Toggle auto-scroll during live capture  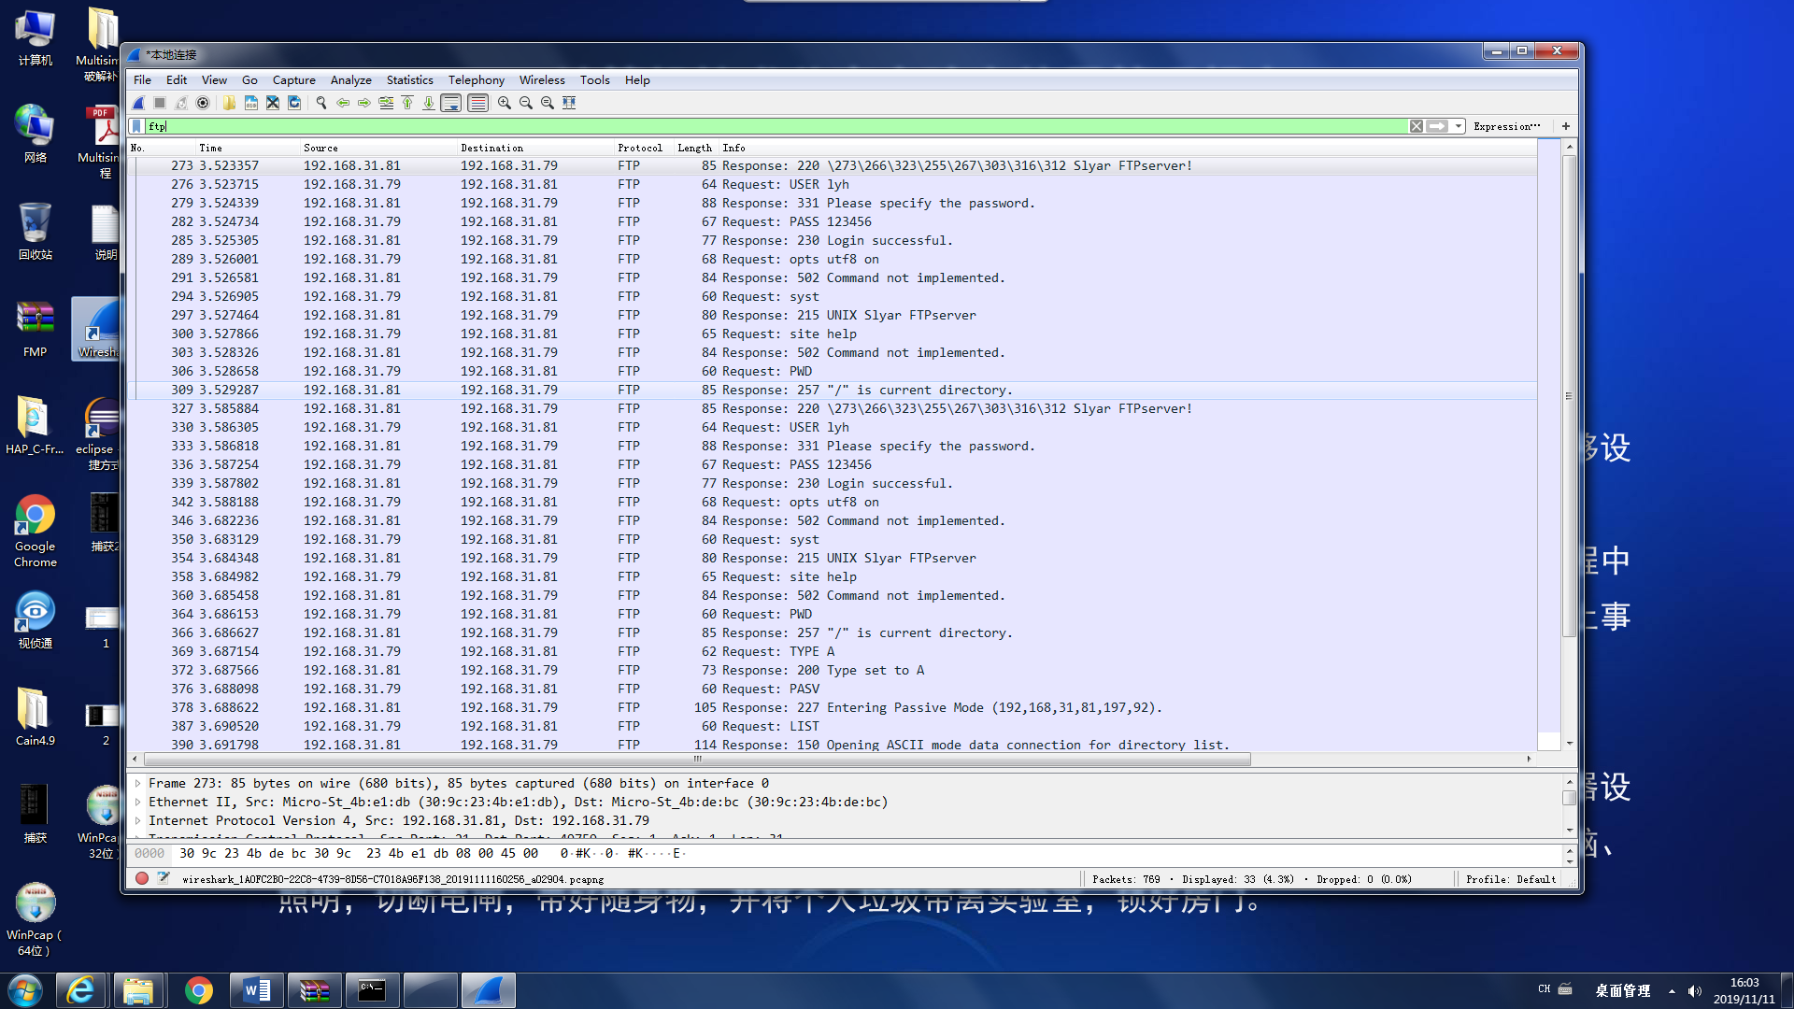point(451,103)
